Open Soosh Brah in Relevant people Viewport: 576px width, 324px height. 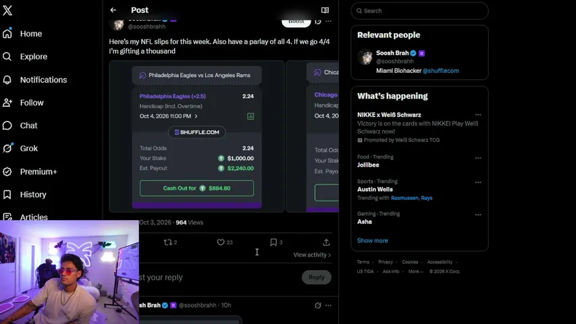point(392,53)
